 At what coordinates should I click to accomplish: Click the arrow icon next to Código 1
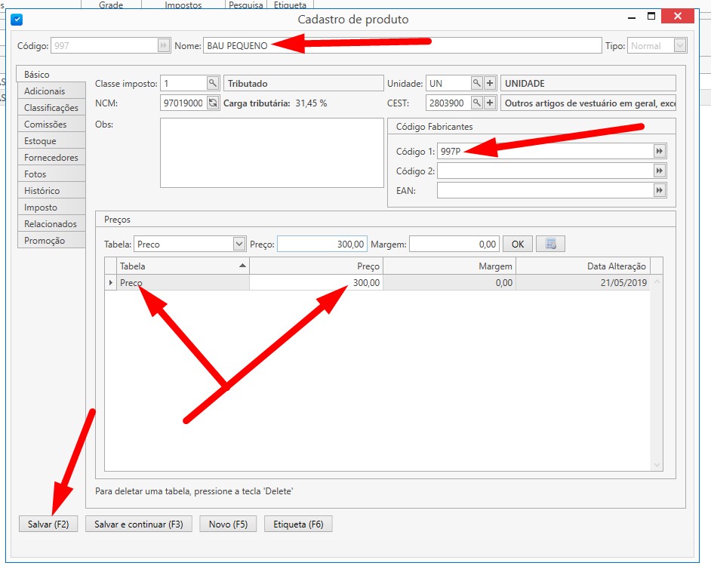tap(660, 152)
